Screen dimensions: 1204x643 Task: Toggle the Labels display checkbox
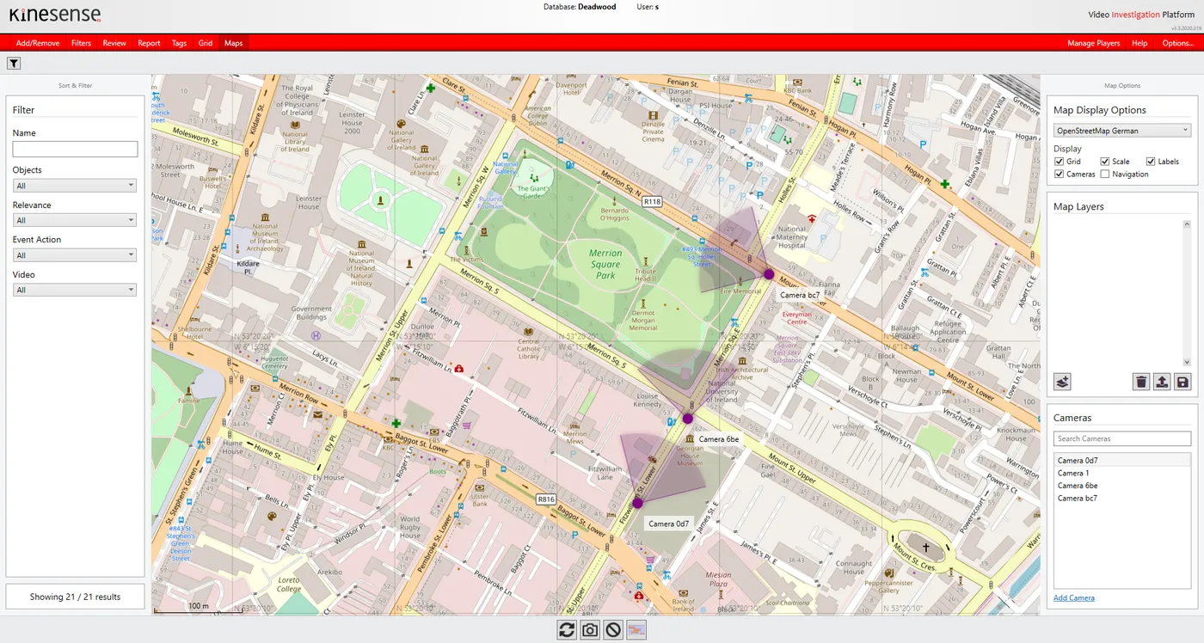coord(1151,162)
